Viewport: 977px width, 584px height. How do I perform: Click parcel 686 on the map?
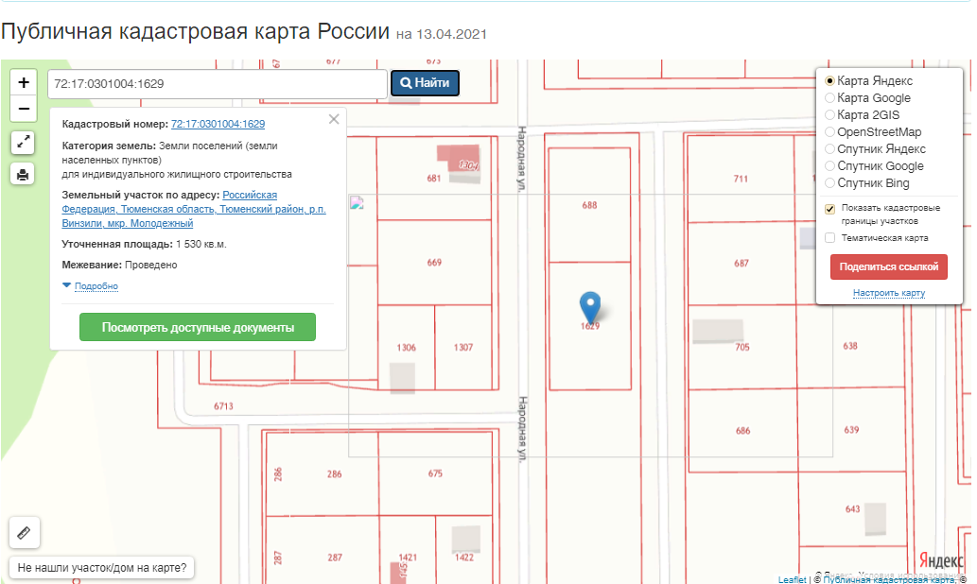742,430
